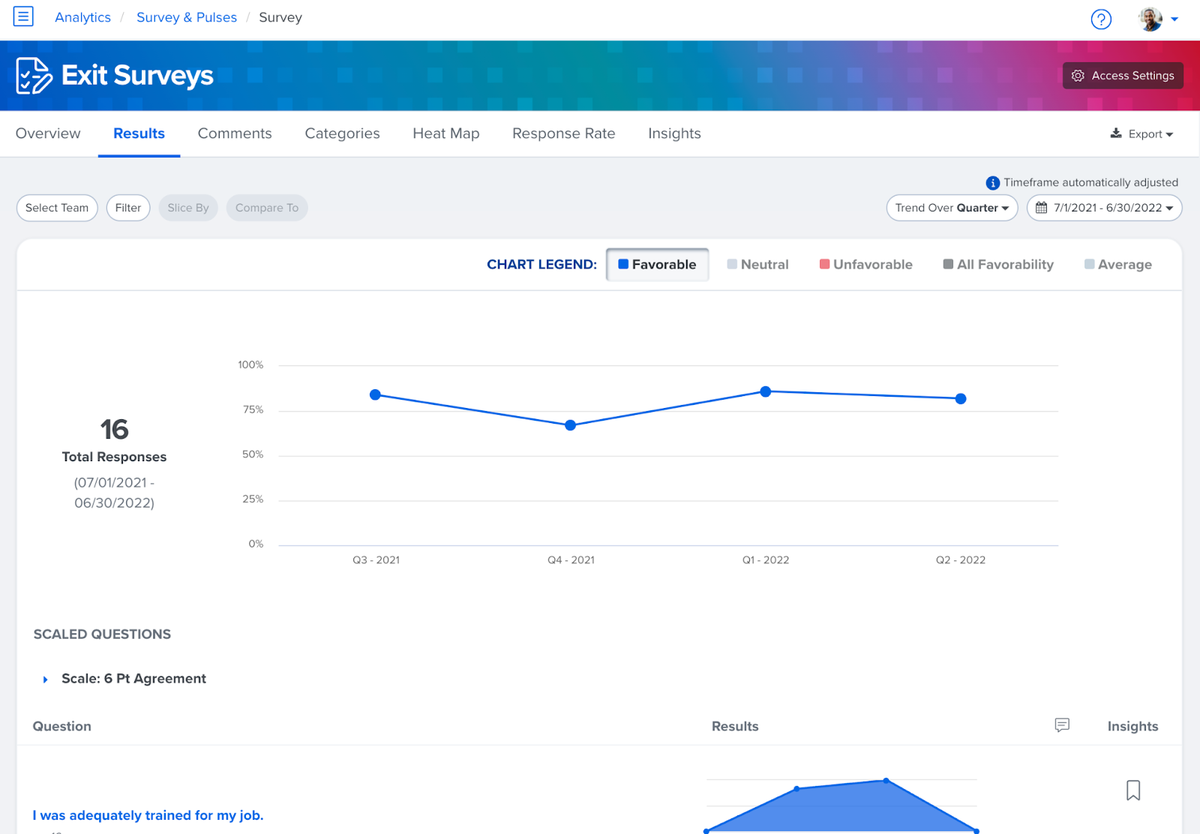The image size is (1200, 834).
Task: Open the Filter options
Action: [x=128, y=208]
